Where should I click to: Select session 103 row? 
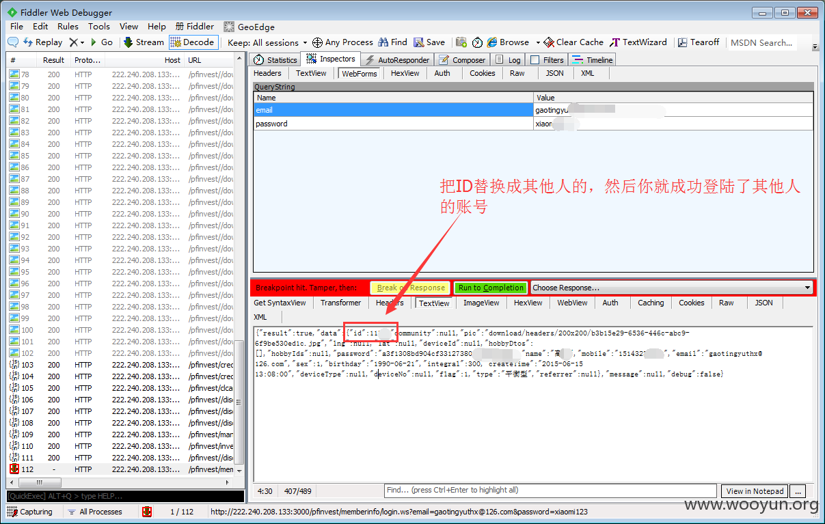coord(121,365)
